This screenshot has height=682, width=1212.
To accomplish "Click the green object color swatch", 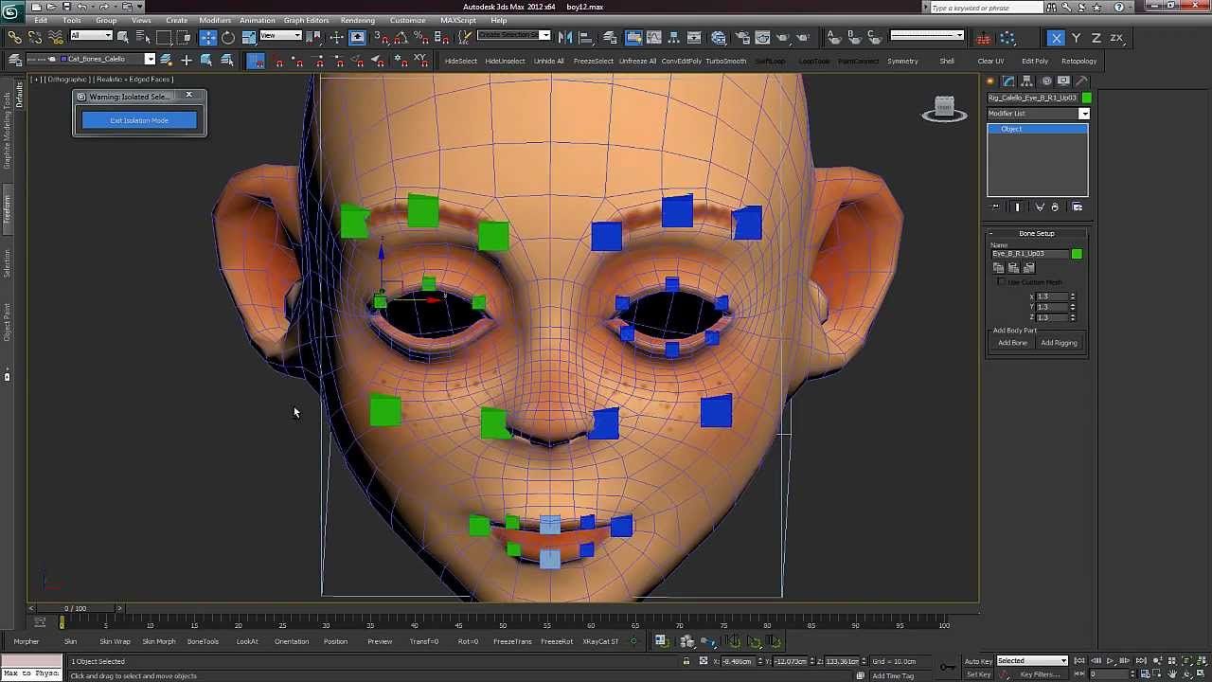I will [x=1087, y=98].
